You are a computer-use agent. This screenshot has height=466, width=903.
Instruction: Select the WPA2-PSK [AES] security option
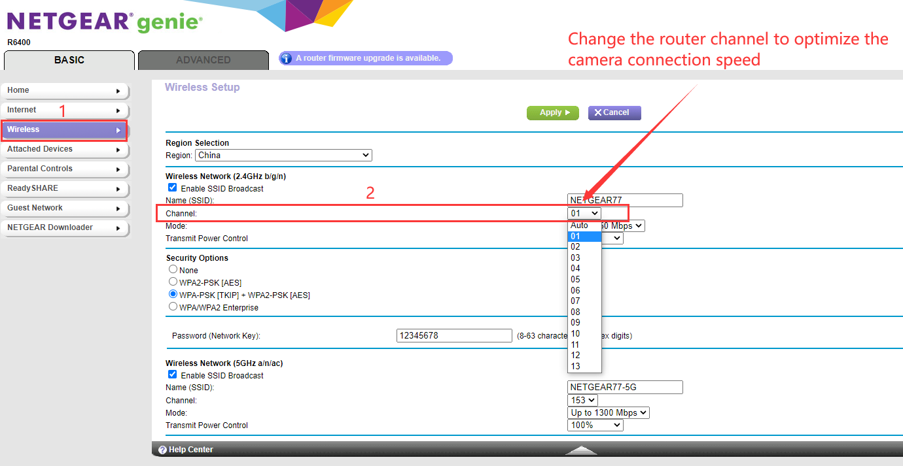click(173, 282)
